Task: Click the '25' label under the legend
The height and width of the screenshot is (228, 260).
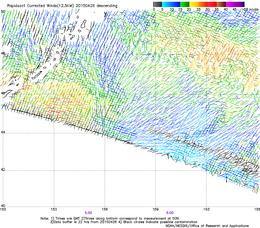Action: pyautogui.click(x=199, y=9)
